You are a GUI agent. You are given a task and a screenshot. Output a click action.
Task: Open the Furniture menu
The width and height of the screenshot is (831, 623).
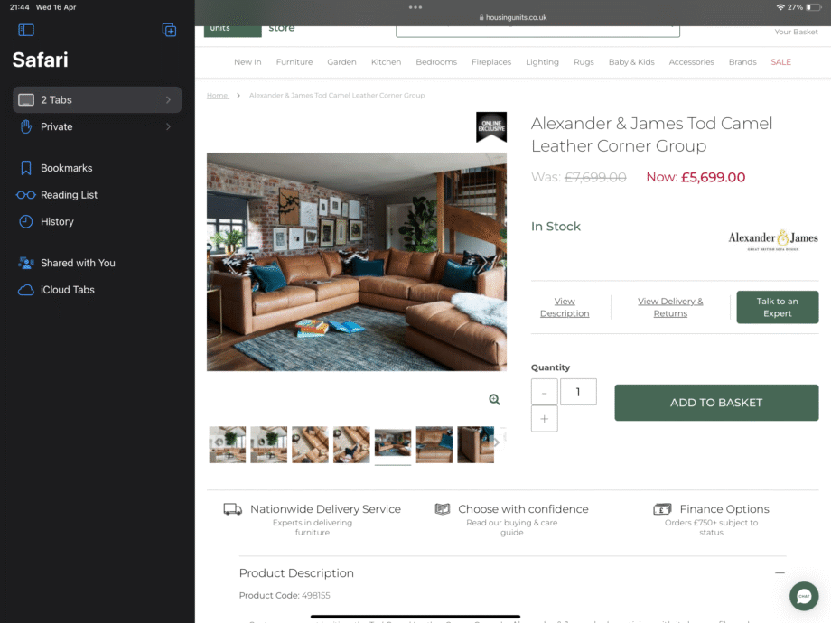[x=294, y=62]
